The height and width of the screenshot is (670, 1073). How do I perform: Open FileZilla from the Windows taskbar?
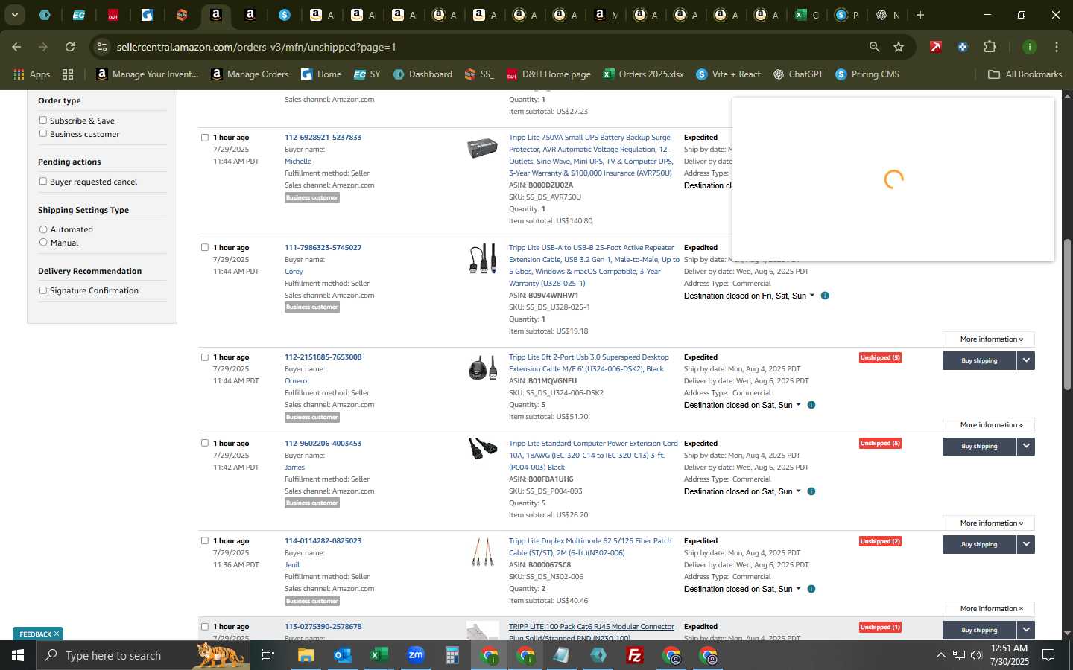pyautogui.click(x=635, y=655)
